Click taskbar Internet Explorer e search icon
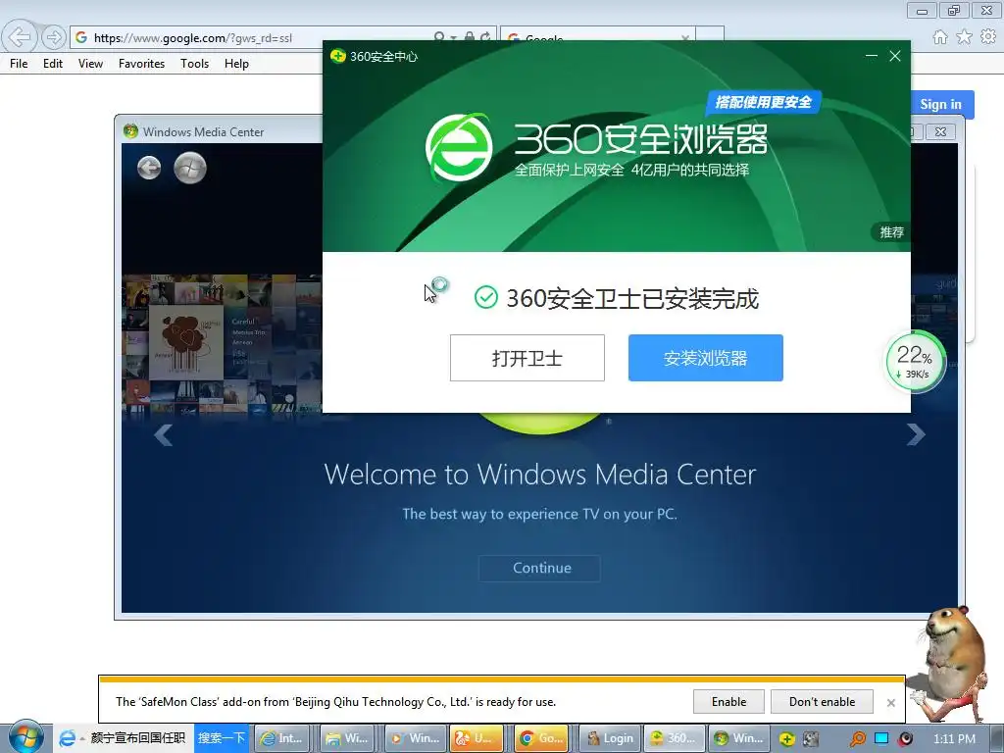Screen dimensions: 1004x753 pyautogui.click(x=67, y=738)
